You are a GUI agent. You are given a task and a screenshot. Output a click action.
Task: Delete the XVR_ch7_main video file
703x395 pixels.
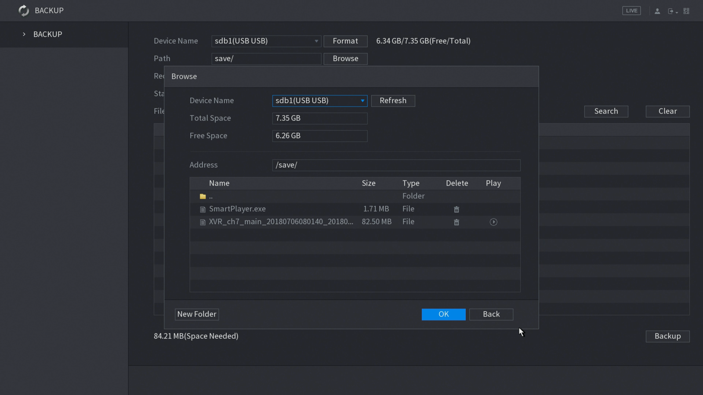tap(457, 222)
